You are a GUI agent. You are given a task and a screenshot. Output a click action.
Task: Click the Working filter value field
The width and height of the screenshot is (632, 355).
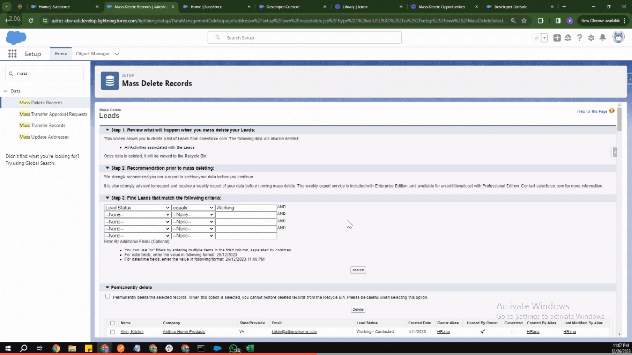(246, 208)
